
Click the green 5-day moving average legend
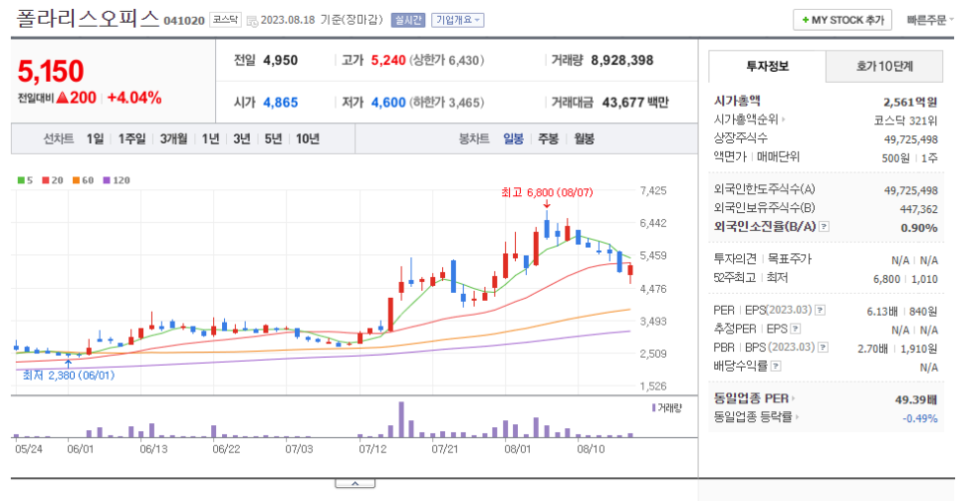coord(25,180)
